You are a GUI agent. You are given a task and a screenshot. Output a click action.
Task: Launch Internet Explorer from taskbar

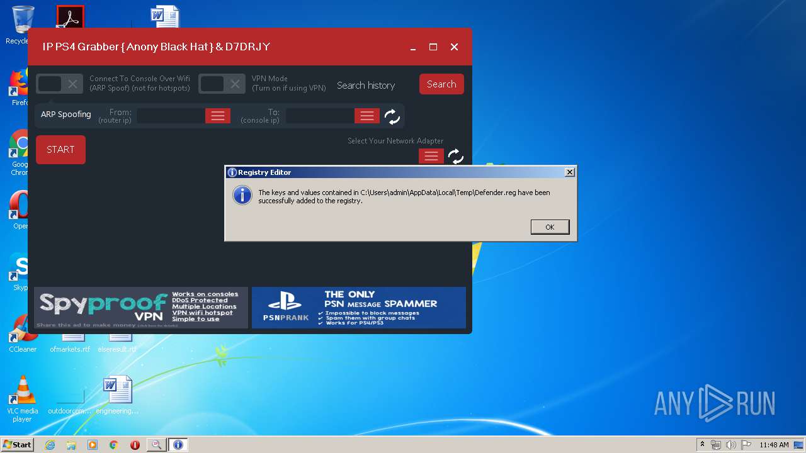(x=50, y=445)
